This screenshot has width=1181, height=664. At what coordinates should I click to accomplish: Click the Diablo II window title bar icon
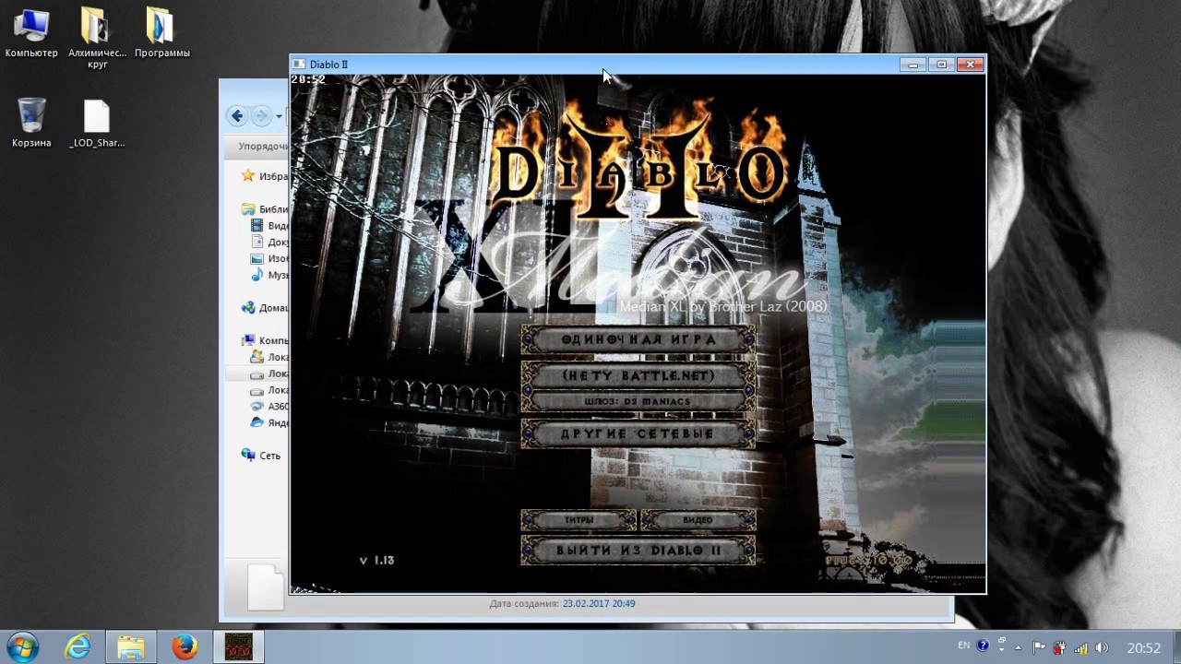[x=298, y=65]
